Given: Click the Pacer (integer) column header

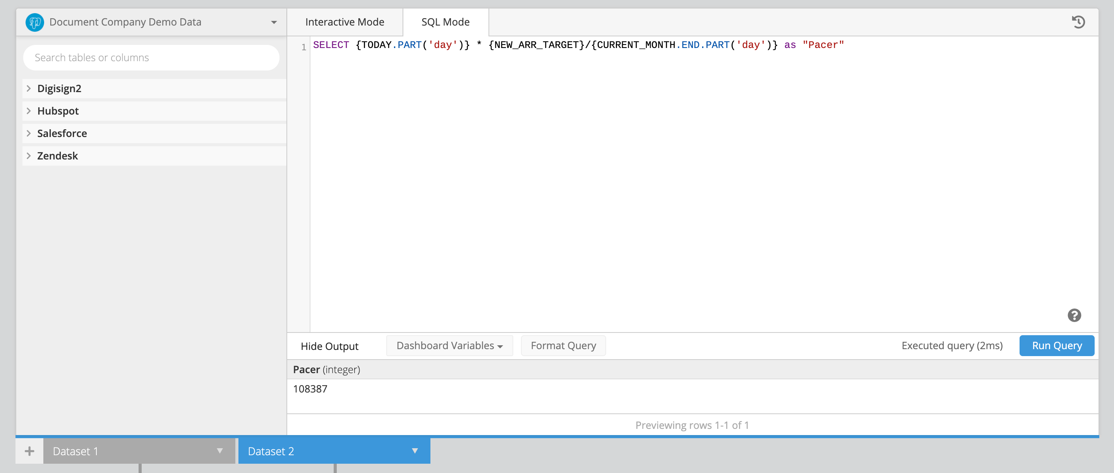Looking at the screenshot, I should (x=327, y=369).
